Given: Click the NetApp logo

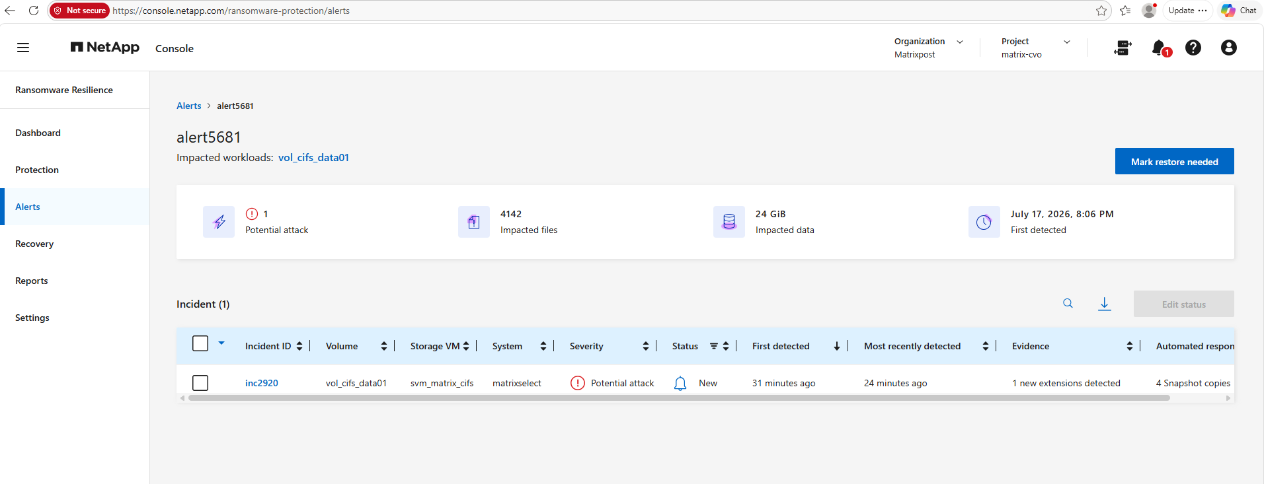Looking at the screenshot, I should [x=105, y=48].
